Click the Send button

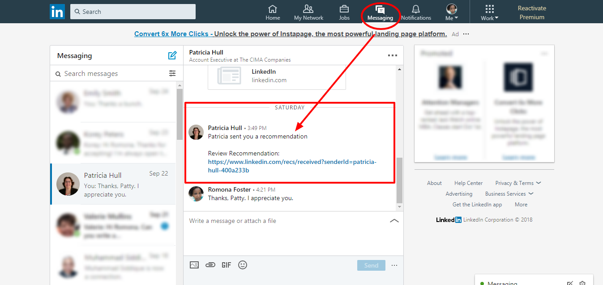(x=371, y=265)
